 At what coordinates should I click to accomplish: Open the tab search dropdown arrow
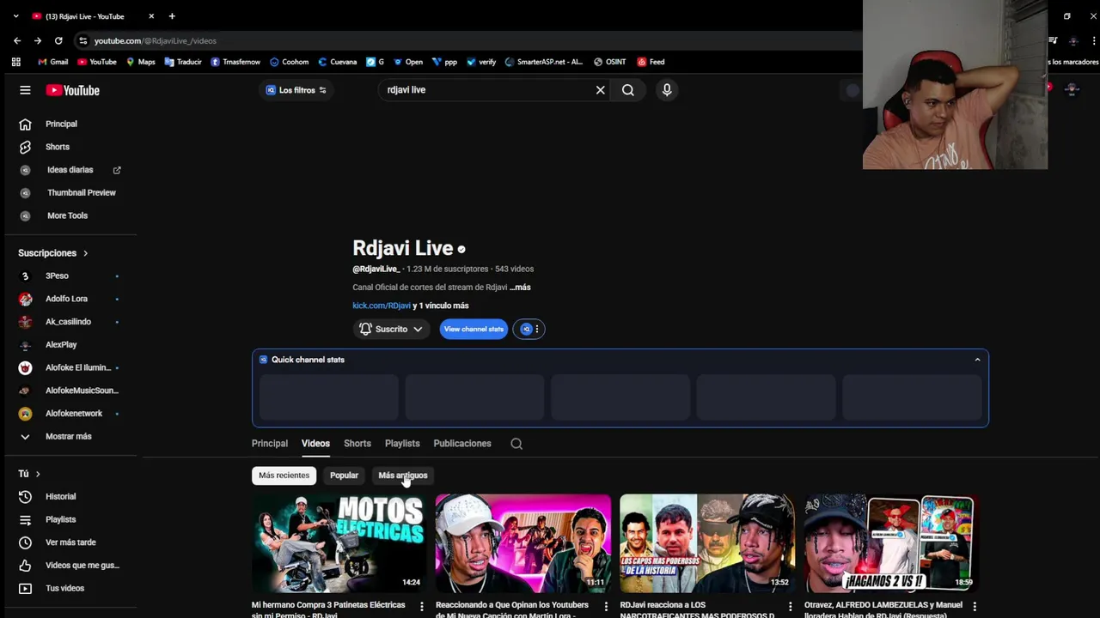coord(15,16)
